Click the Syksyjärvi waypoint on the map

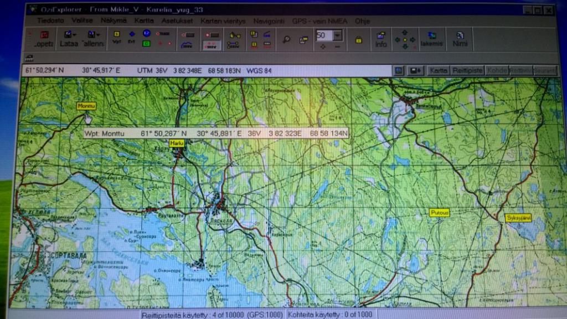[518, 217]
